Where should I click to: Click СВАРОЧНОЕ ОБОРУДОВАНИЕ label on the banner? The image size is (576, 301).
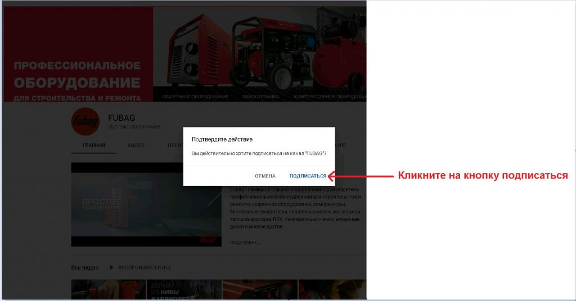pos(195,97)
